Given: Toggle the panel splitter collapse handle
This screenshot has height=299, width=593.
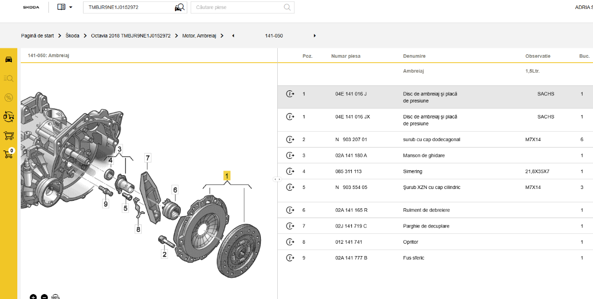Looking at the screenshot, I should tap(277, 179).
